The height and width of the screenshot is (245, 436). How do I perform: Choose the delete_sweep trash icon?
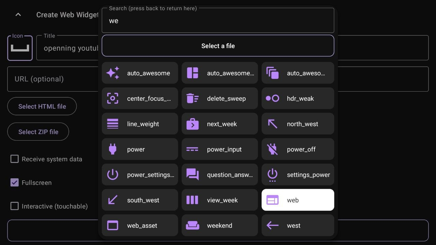[x=219, y=98]
